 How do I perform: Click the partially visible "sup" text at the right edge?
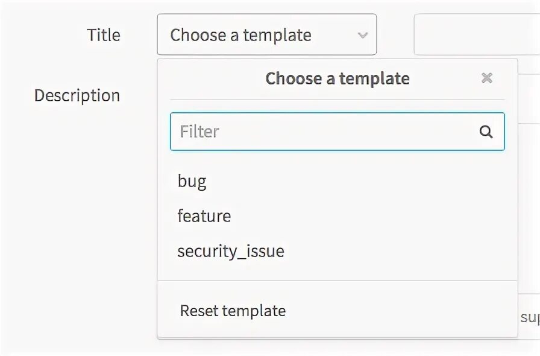point(530,317)
